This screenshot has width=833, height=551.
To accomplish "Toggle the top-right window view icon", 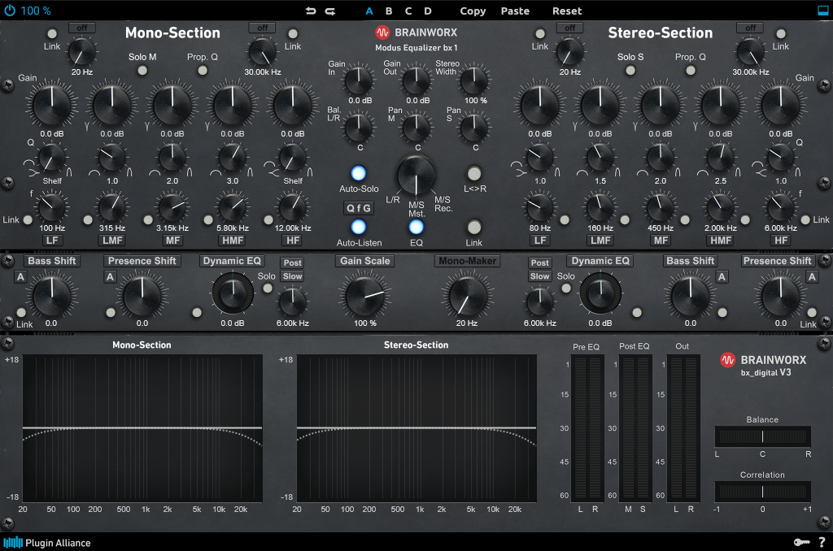I will coord(823,11).
